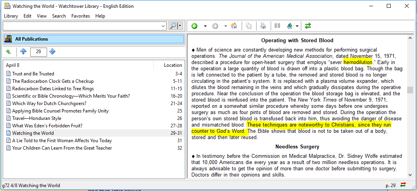The image size is (417, 191).
Task: Click the Copy icon in toolbar
Action: point(249,26)
